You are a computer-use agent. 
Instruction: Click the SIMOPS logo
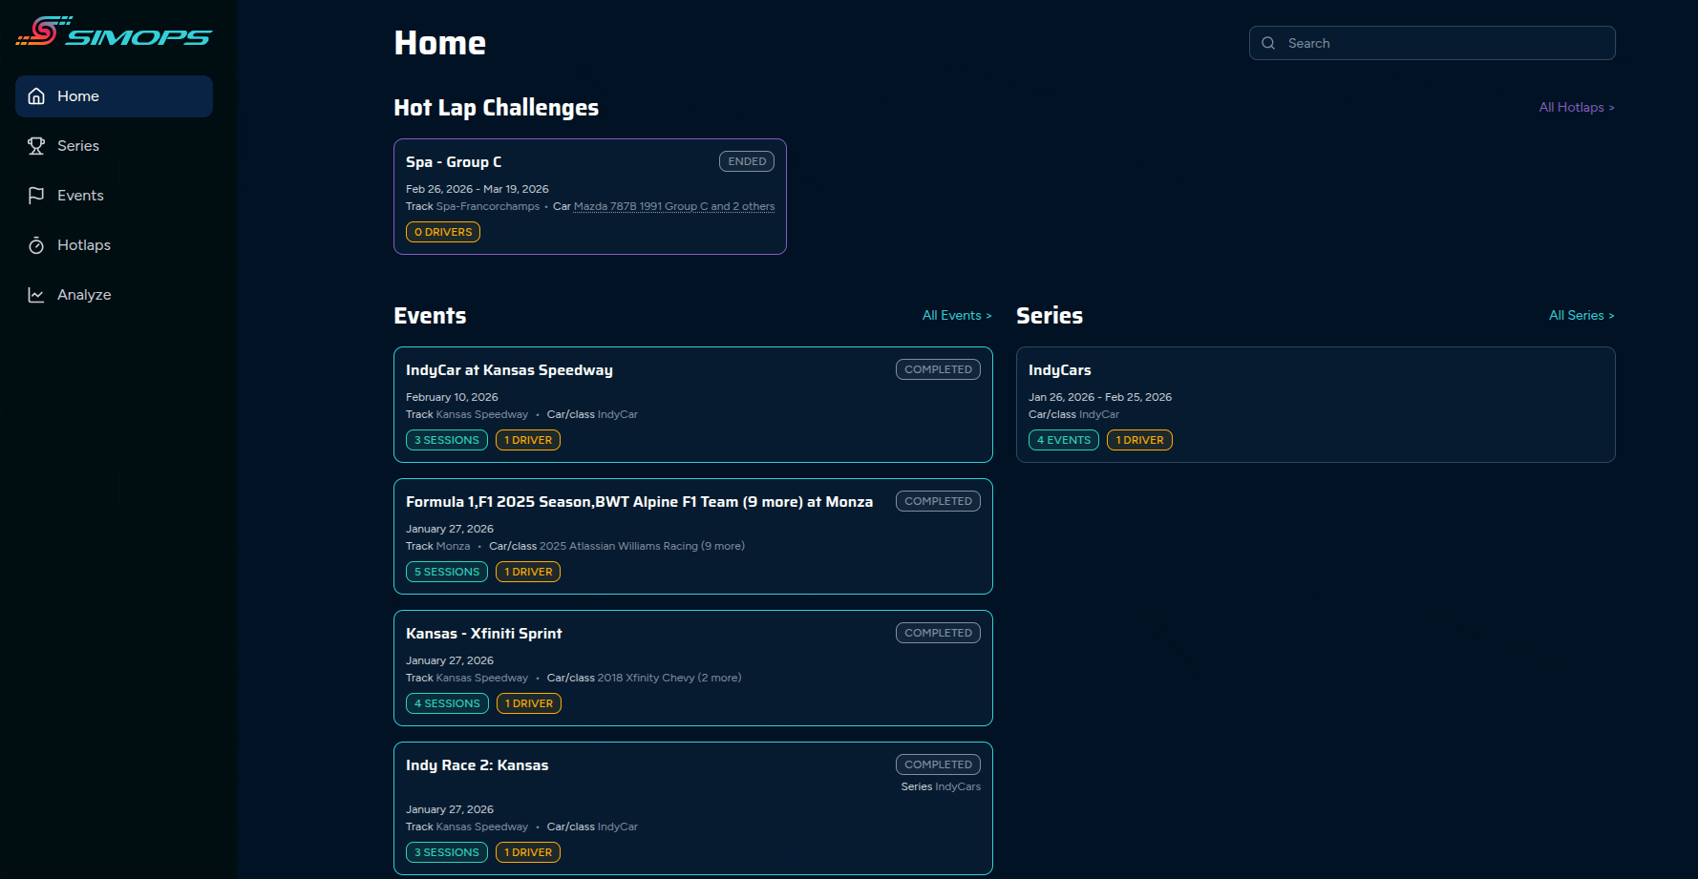coord(113,32)
